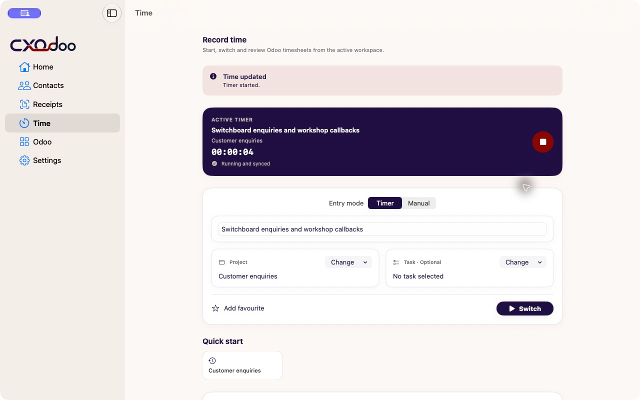Click the Add favourite link
The width and height of the screenshot is (640, 400).
(x=244, y=308)
